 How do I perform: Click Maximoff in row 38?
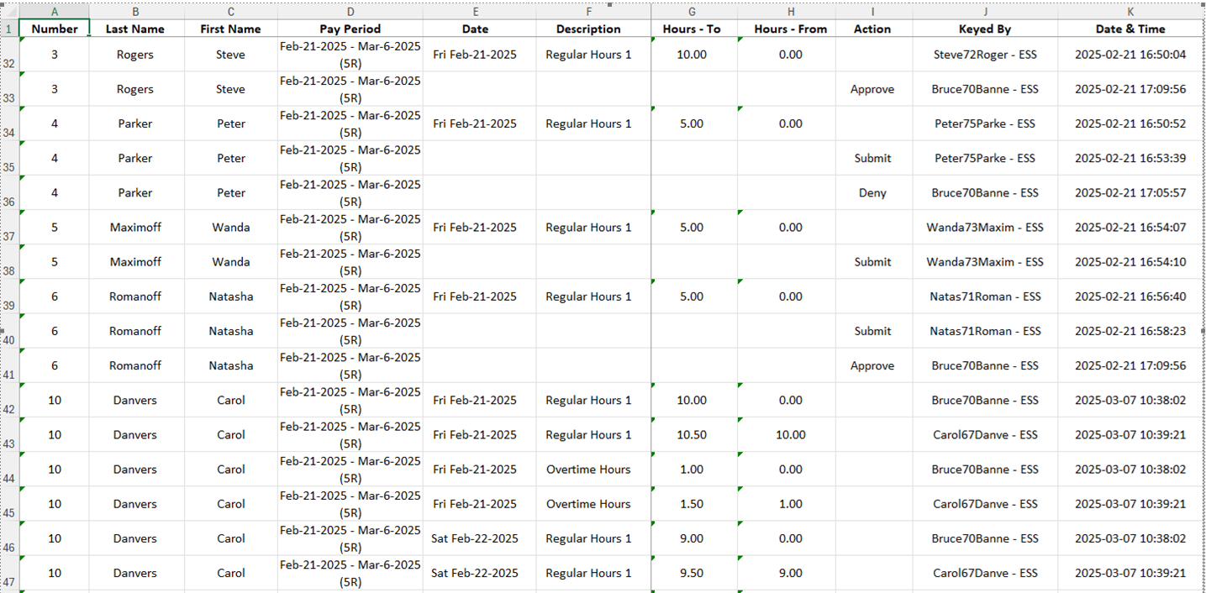click(x=135, y=262)
